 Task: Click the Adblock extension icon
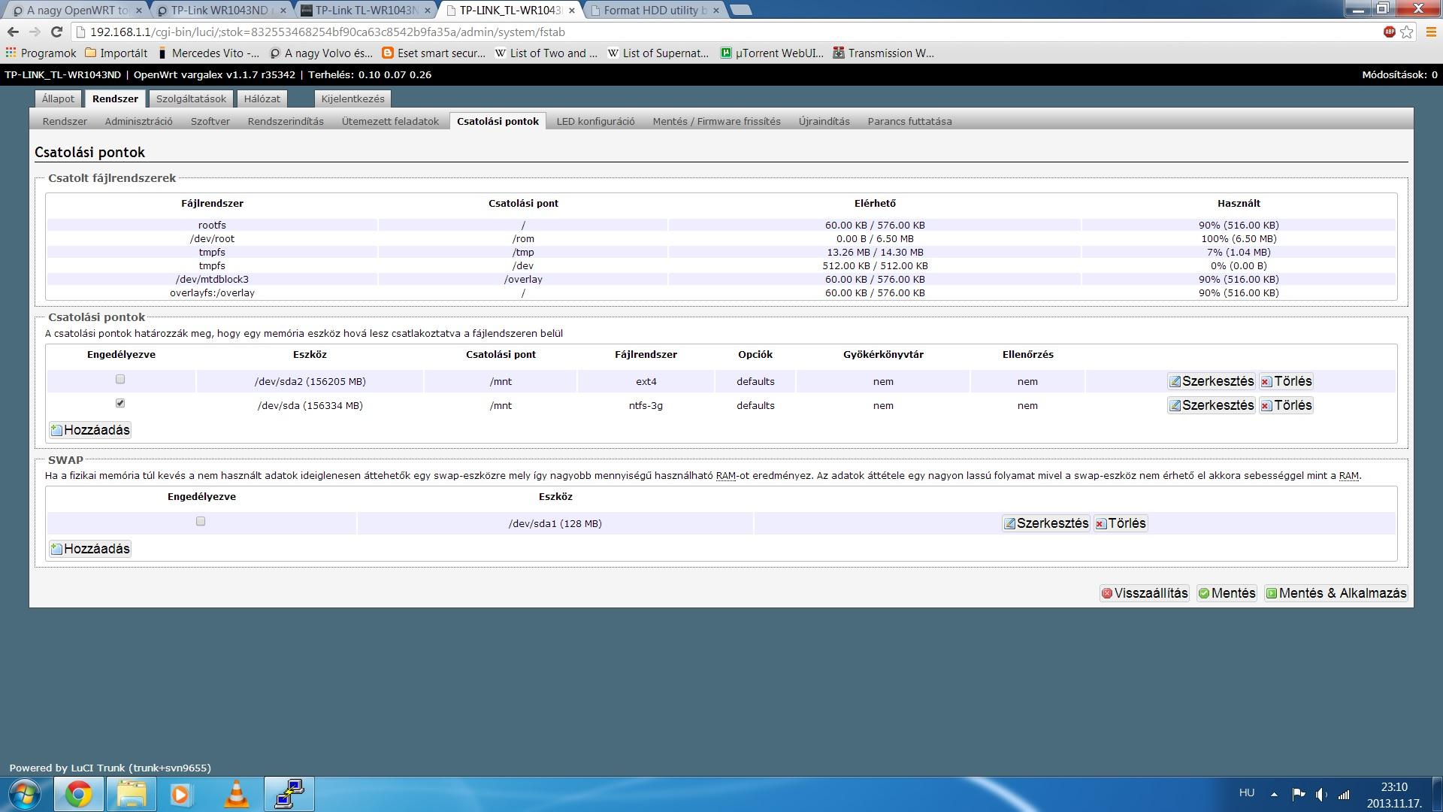(1389, 32)
